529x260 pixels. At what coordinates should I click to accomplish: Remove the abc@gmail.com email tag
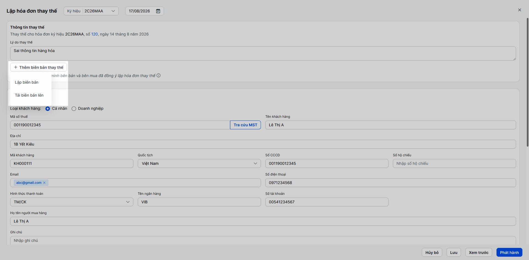pos(44,183)
